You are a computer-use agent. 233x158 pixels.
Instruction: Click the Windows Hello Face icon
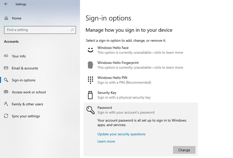(x=90, y=50)
